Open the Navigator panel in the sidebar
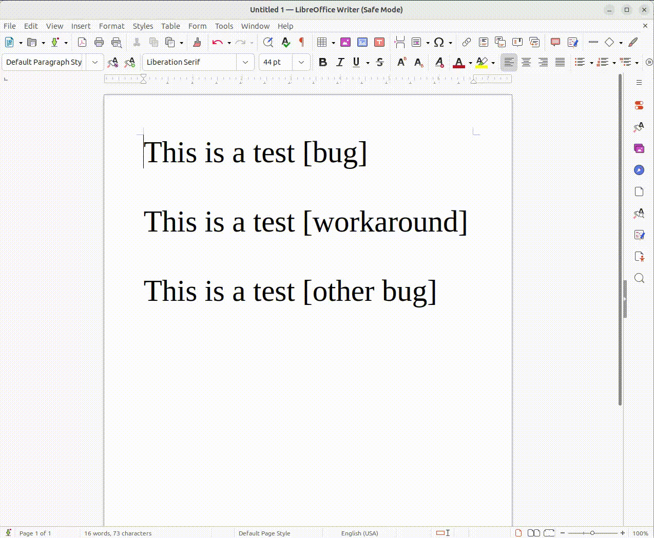 tap(639, 170)
